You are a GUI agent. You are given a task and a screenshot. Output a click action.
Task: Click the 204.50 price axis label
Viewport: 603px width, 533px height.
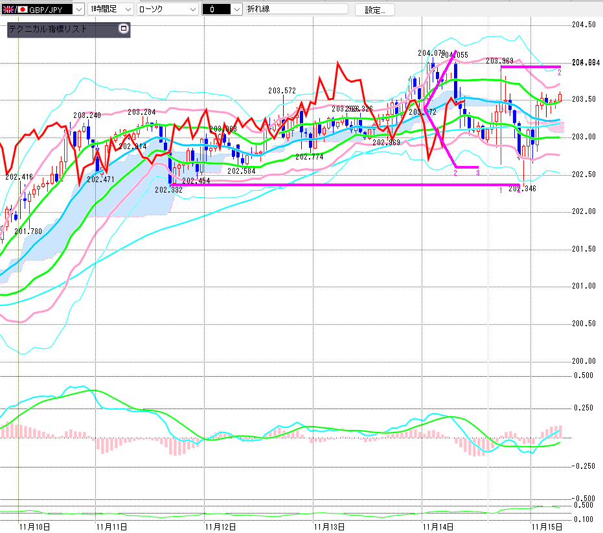point(584,25)
